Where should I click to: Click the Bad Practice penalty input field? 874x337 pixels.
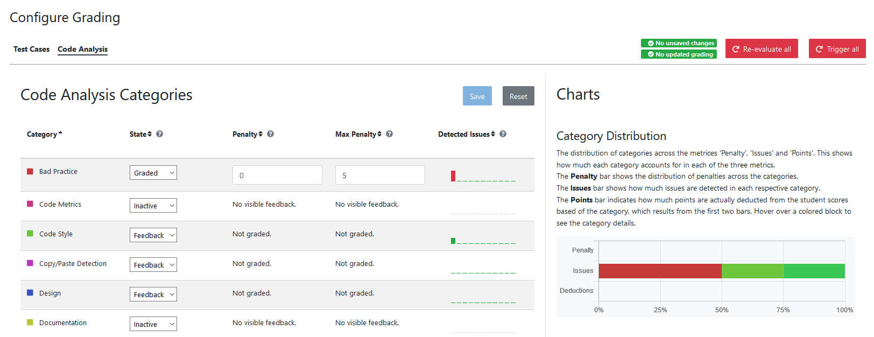pos(277,175)
